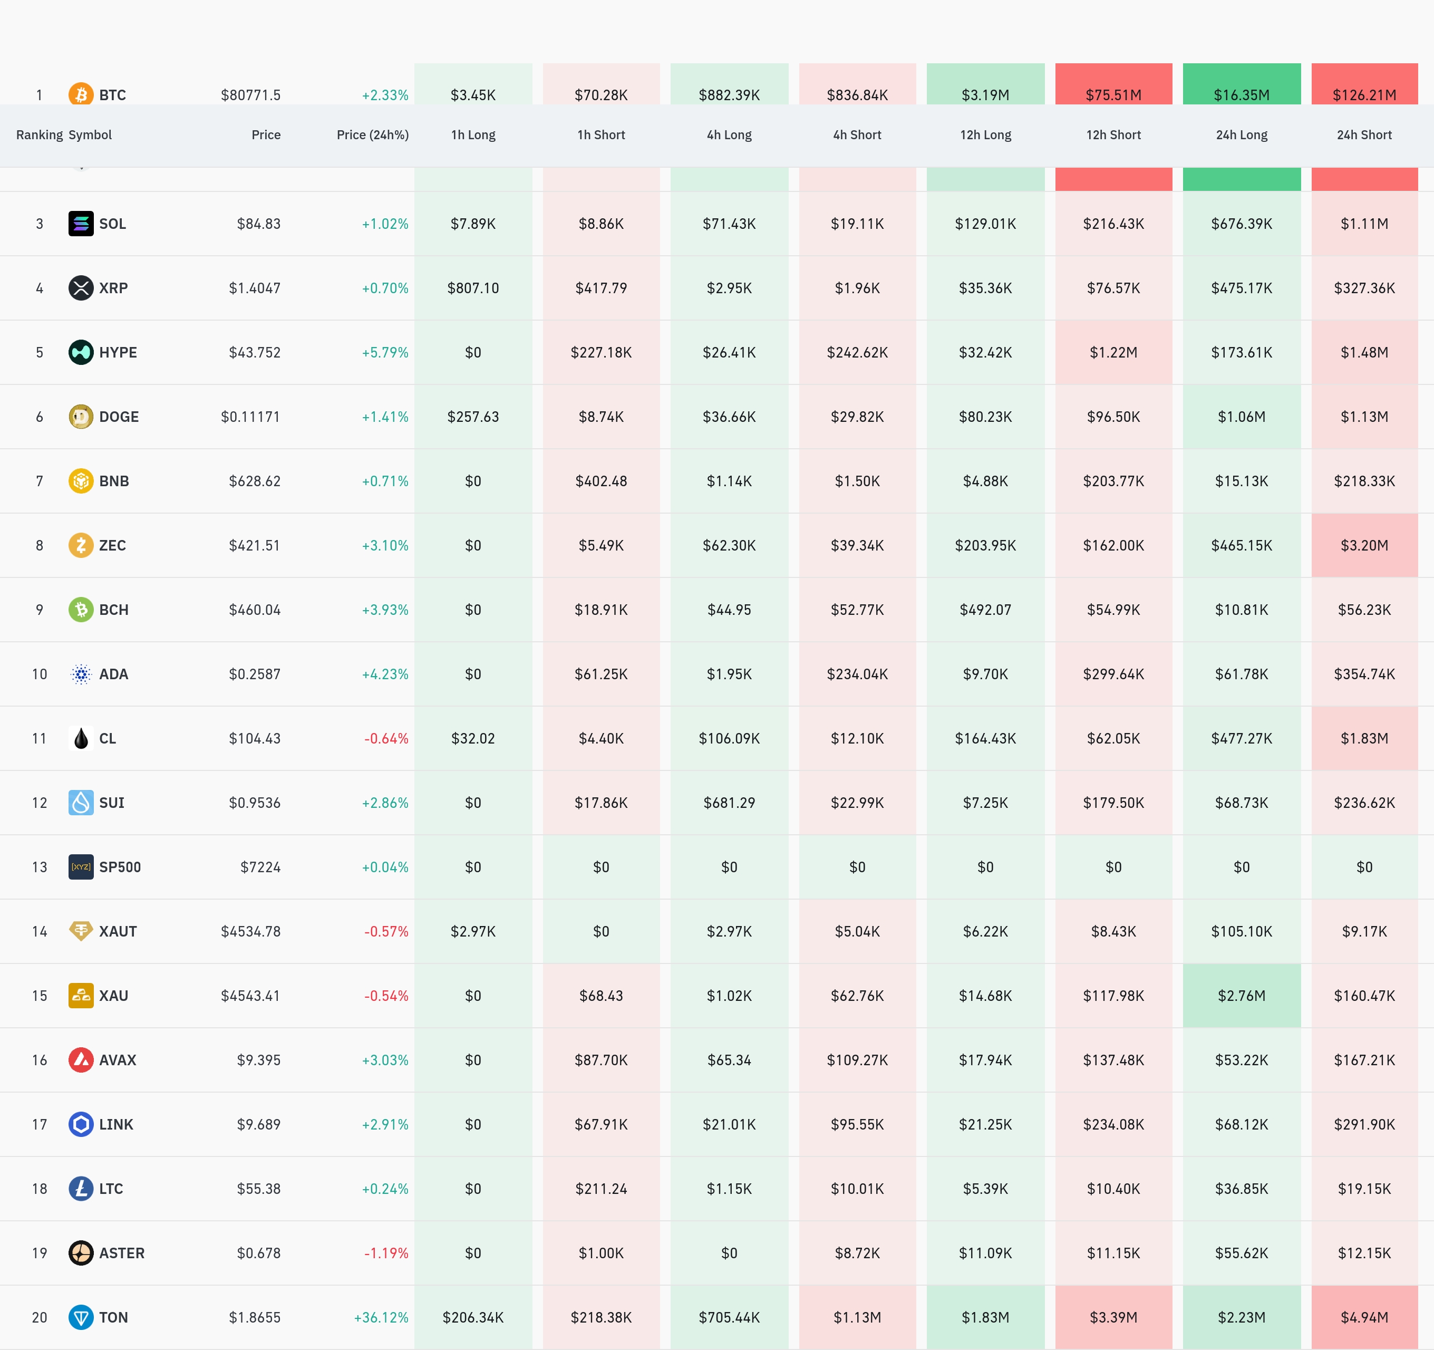
Task: Open the SP500 XYZ icon
Action: 81,866
